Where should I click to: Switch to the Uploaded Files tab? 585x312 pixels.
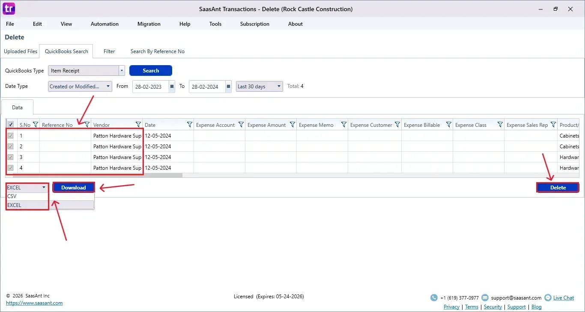21,51
